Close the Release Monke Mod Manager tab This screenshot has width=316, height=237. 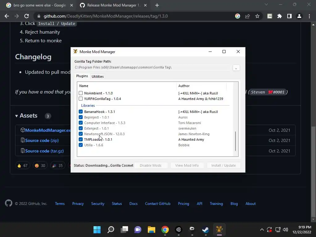[145, 6]
